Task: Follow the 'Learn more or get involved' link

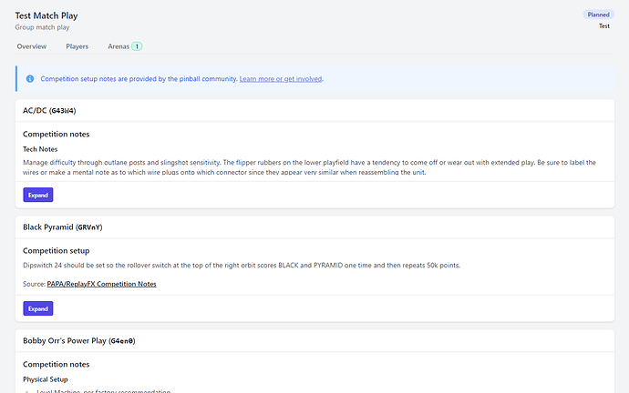Action: coord(281,79)
